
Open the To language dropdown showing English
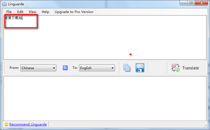pyautogui.click(x=97, y=68)
